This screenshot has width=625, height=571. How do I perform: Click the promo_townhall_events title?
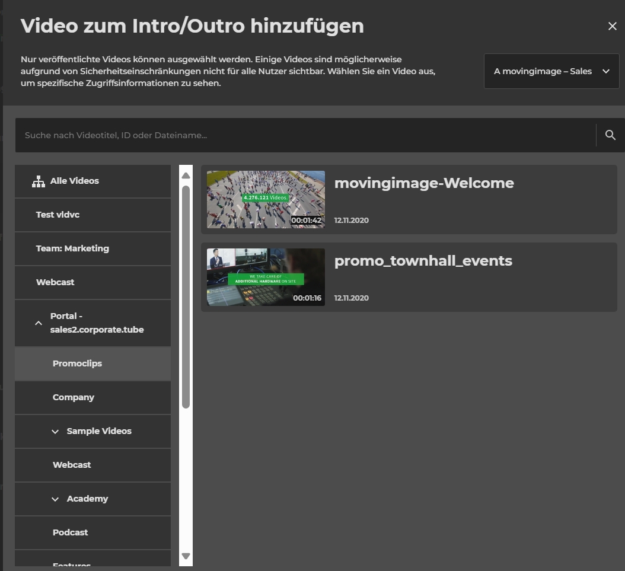point(423,261)
